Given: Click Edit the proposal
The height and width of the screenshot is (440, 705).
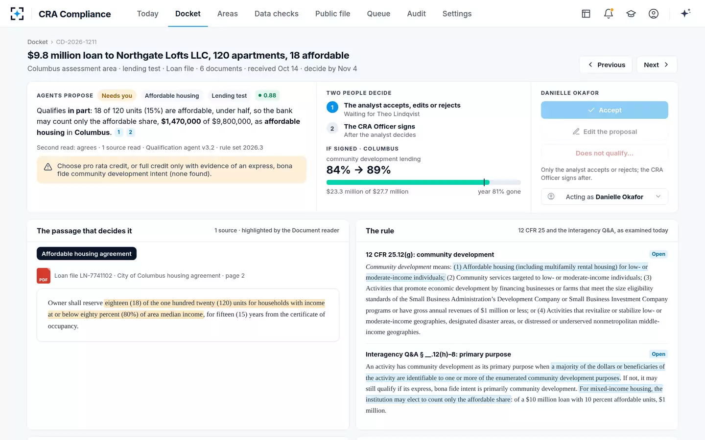Looking at the screenshot, I should coord(605,132).
